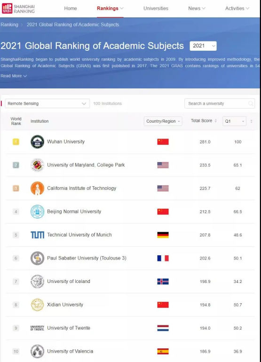The height and width of the screenshot is (362, 261).
Task: Click the ShanghaiRanking logo
Action: pos(18,8)
